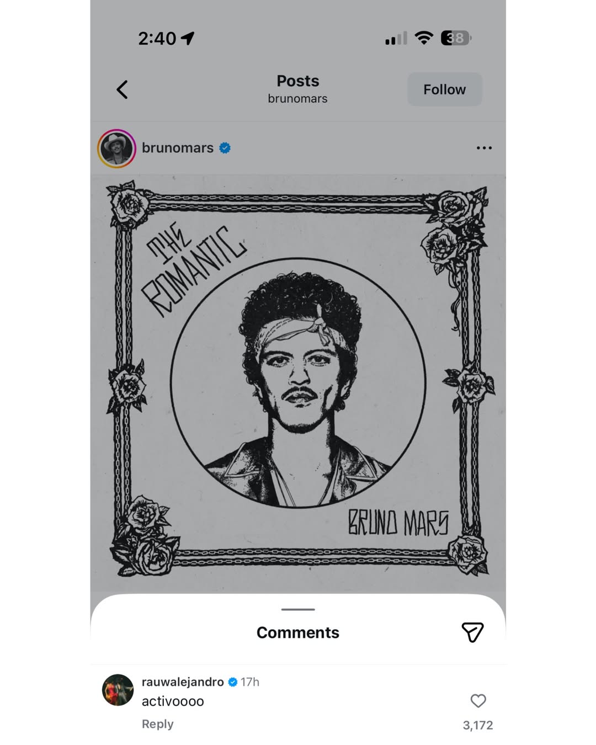This screenshot has width=596, height=745.
Task: Tap the Follow button
Action: pyautogui.click(x=444, y=89)
